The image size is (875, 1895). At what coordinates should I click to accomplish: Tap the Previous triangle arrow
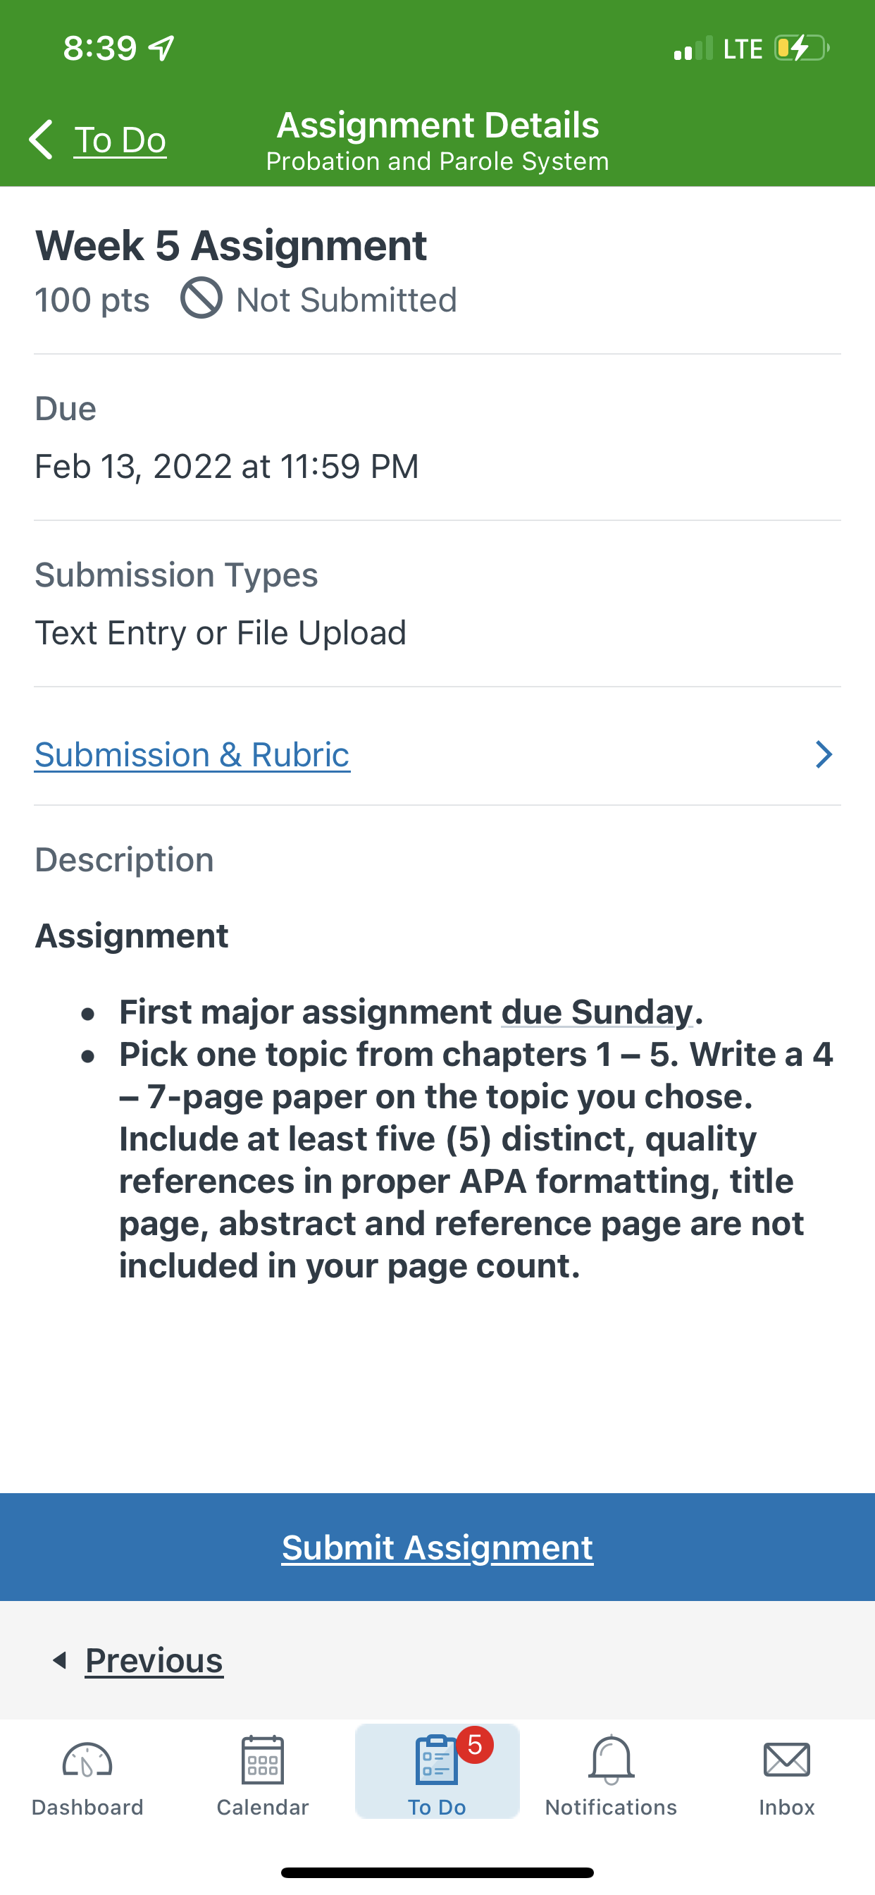coord(60,1660)
